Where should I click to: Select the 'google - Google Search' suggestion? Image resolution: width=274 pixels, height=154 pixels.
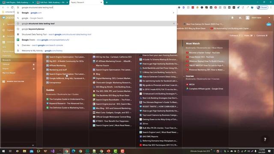coord(96,18)
